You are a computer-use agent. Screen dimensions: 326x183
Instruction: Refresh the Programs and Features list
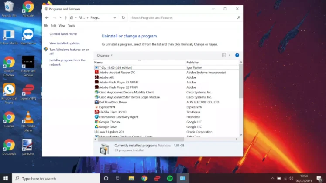tap(124, 17)
